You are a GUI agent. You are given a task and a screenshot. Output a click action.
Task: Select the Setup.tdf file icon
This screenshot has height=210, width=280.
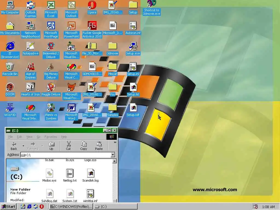[133, 110]
